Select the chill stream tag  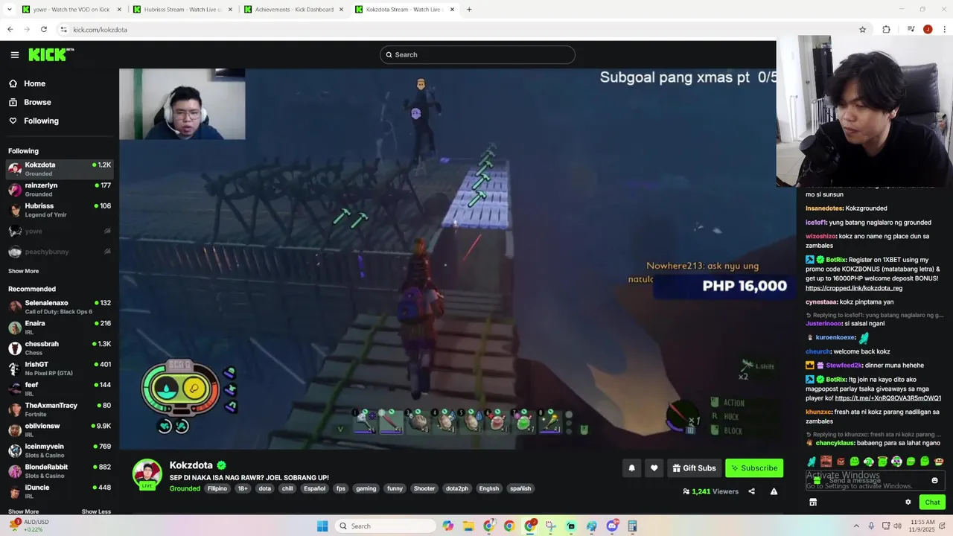[x=287, y=488]
